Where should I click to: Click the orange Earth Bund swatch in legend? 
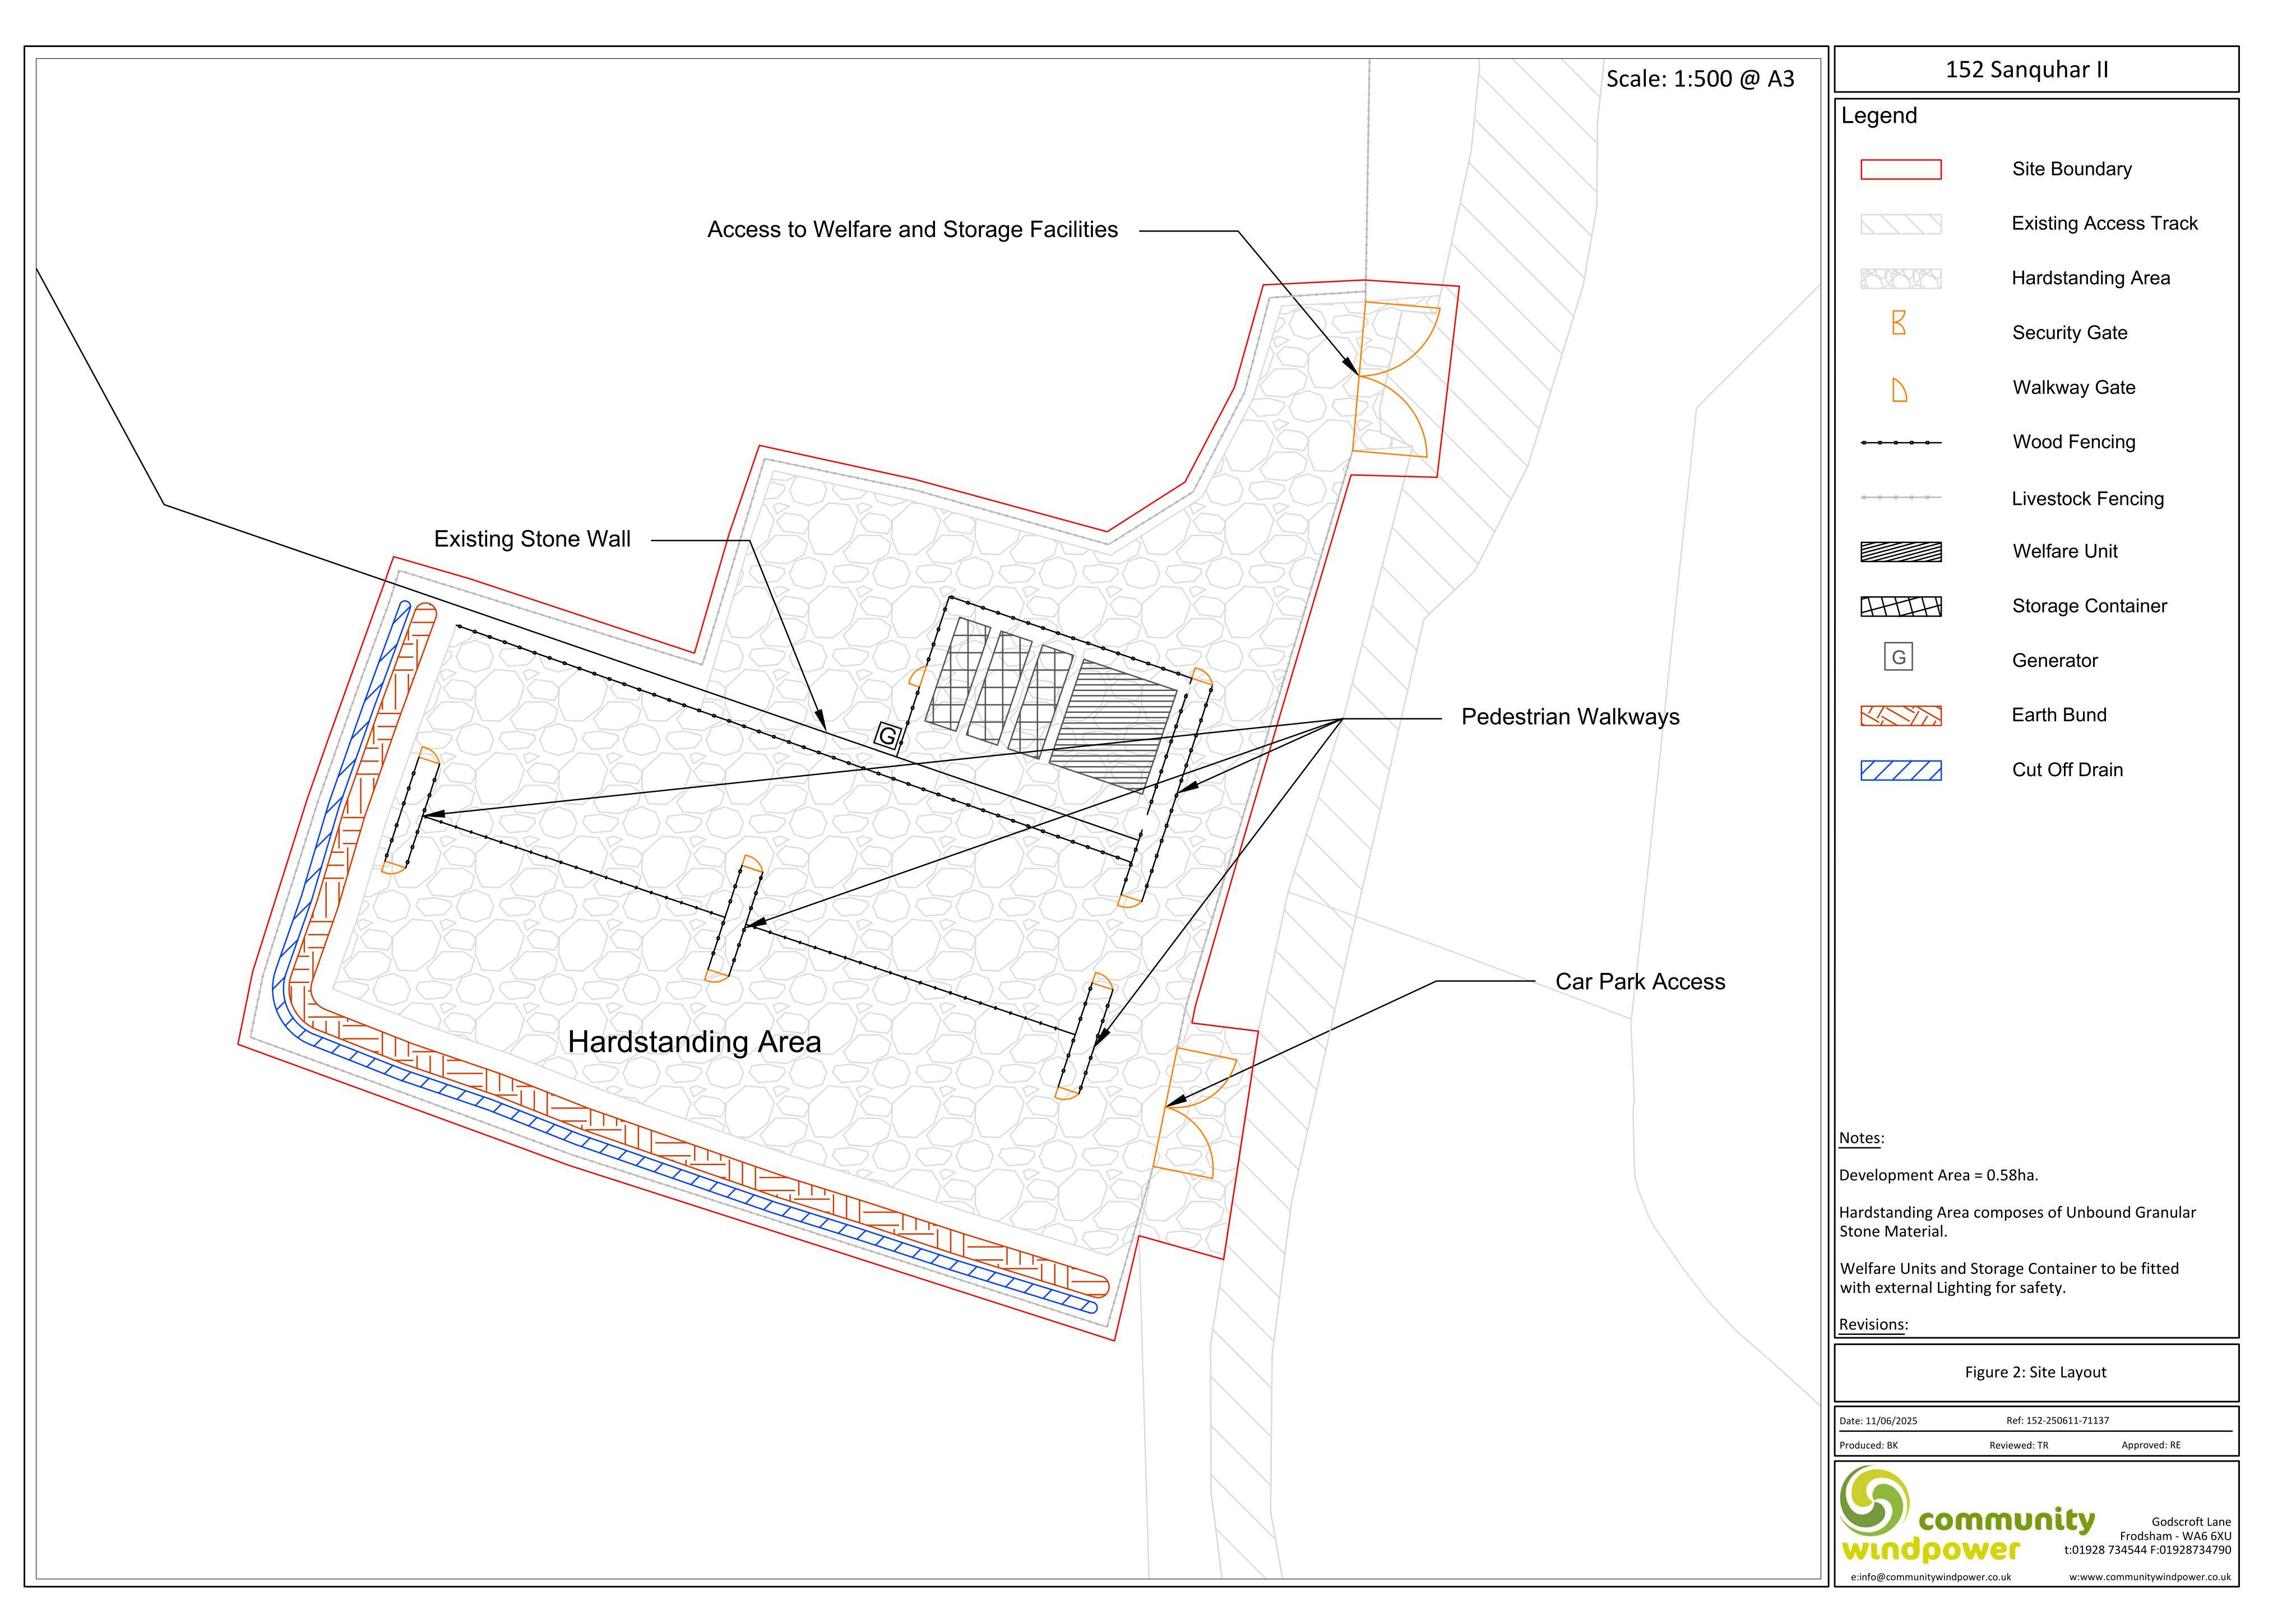coord(1900,716)
